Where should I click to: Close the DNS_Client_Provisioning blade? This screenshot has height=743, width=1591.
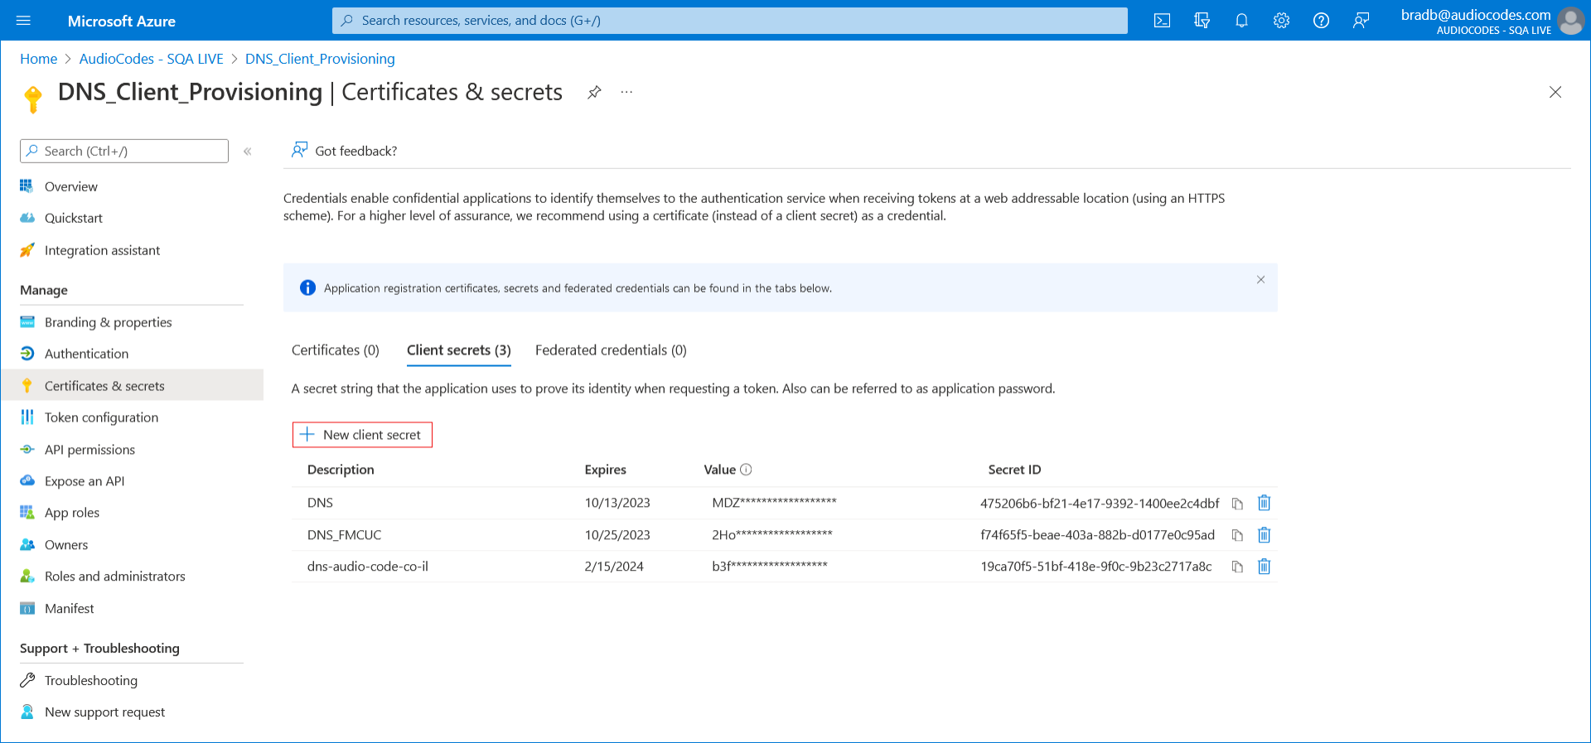[1555, 92]
